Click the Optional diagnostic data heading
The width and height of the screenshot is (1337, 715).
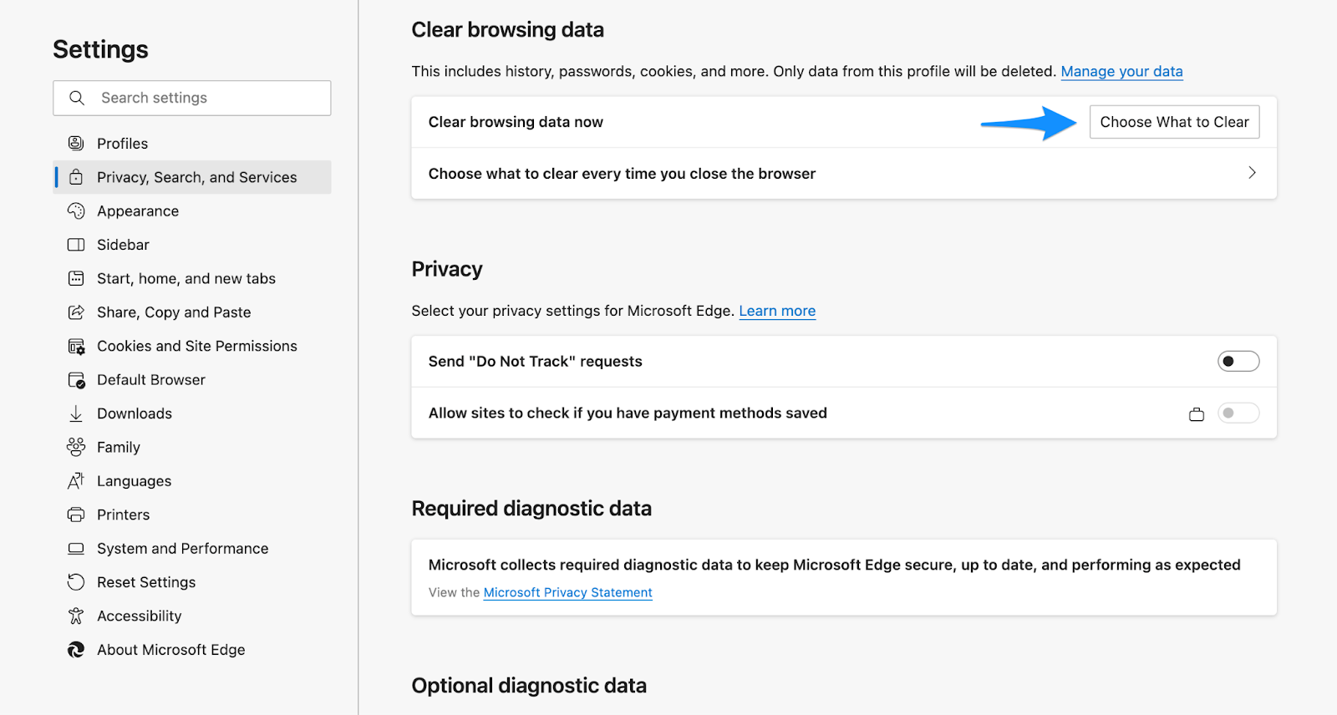tap(529, 686)
